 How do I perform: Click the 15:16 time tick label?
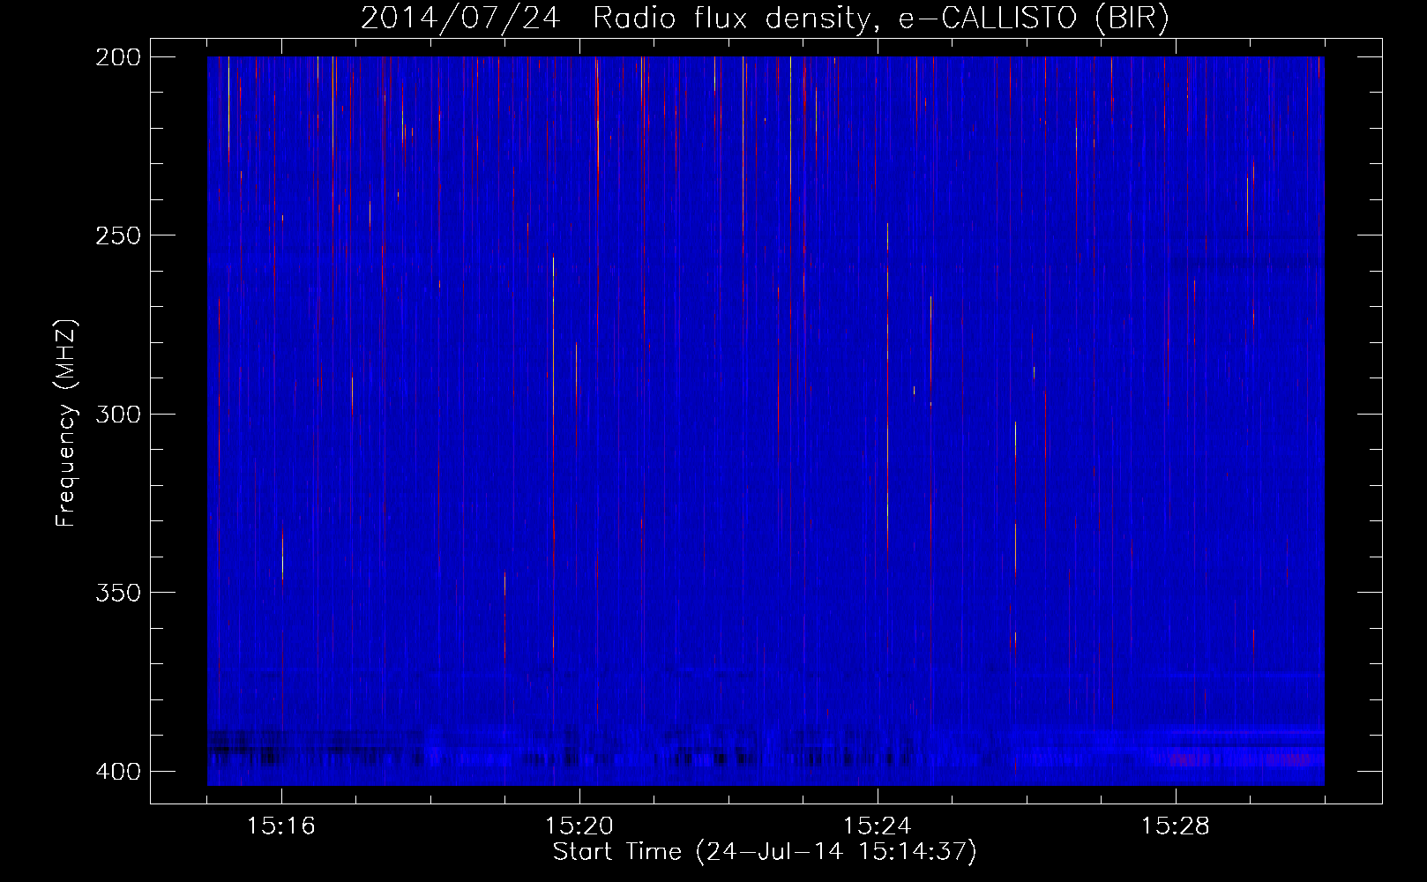pos(281,826)
